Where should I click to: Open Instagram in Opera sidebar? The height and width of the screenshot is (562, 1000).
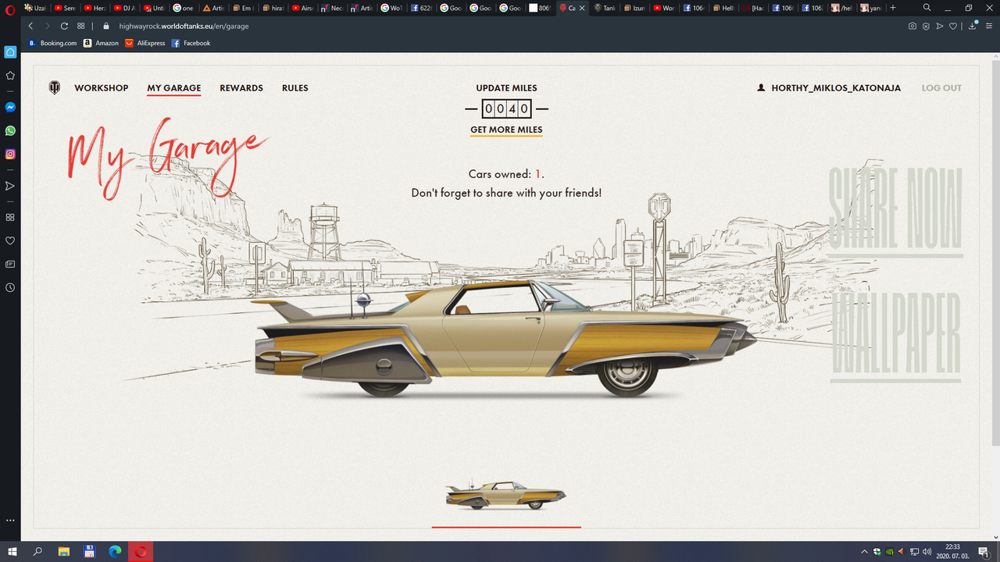point(10,154)
